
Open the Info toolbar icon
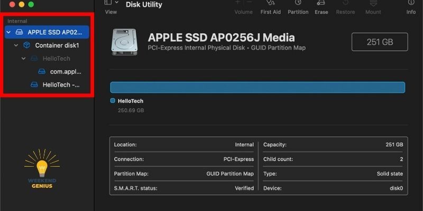pos(411,3)
